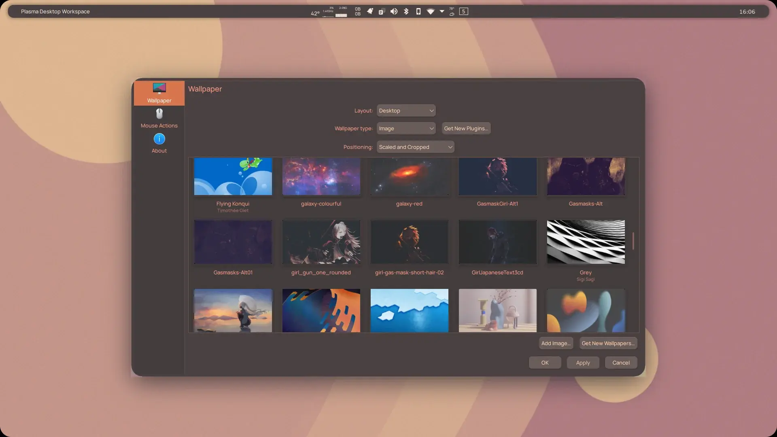Expand the Layout dropdown set to Desktop

point(406,110)
